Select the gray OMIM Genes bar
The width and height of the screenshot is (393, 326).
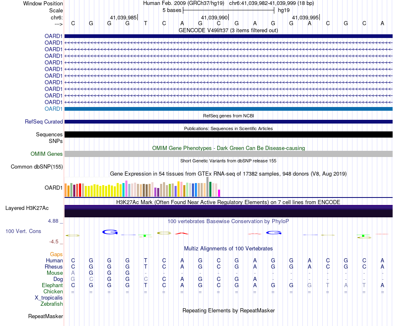tap(228, 154)
